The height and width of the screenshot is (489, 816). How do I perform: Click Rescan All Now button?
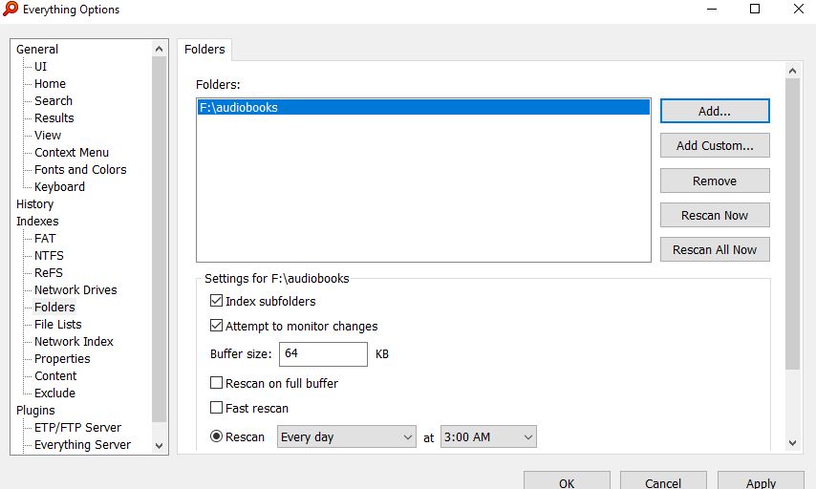(x=715, y=249)
